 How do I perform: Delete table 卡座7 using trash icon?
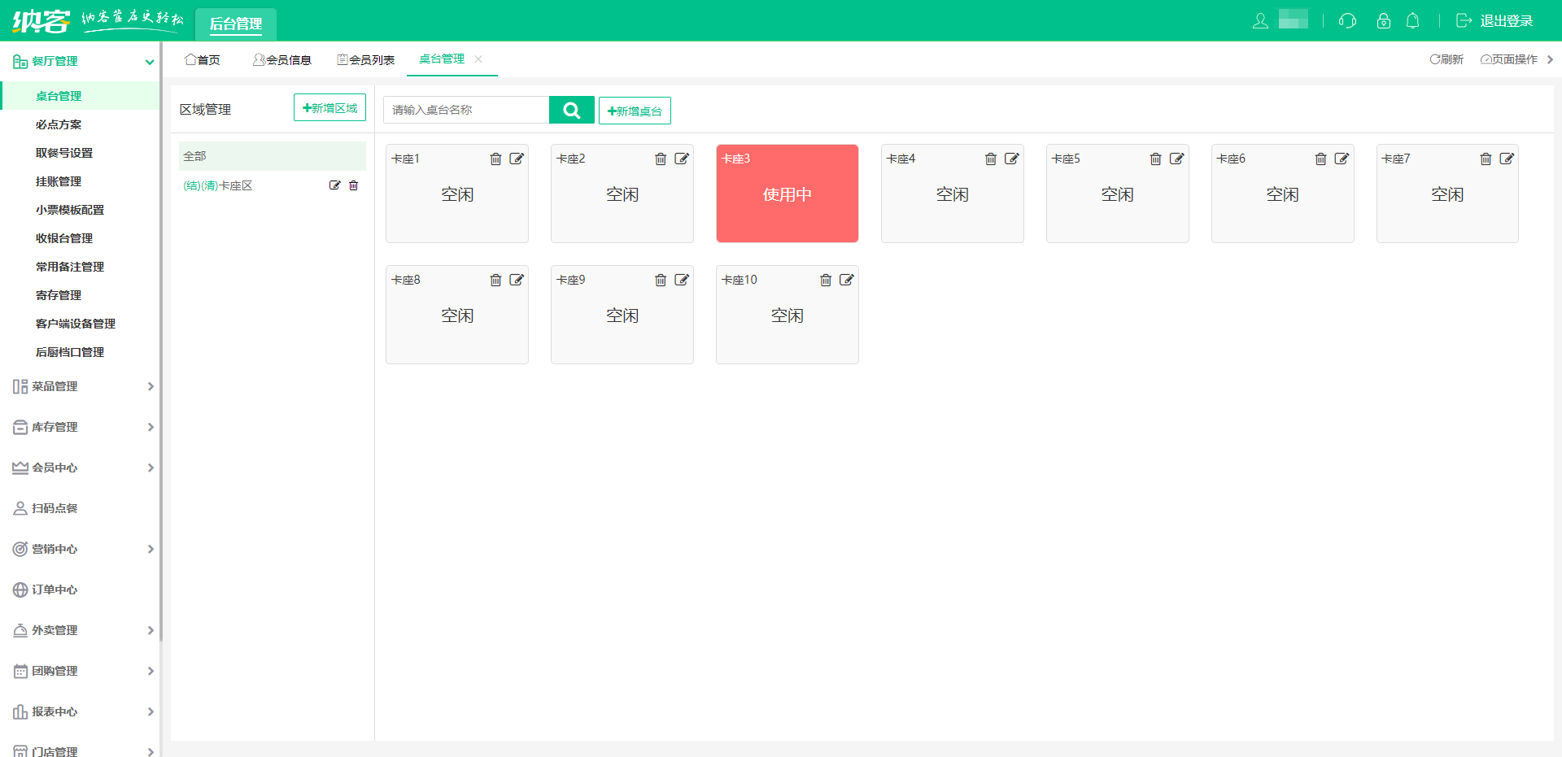pyautogui.click(x=1486, y=159)
